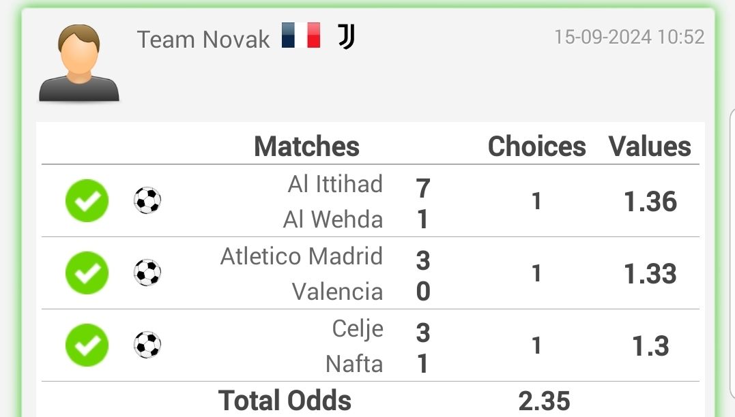Image resolution: width=735 pixels, height=417 pixels.
Task: Select the soccer ball icon for Al Ittihad match
Action: tap(147, 200)
